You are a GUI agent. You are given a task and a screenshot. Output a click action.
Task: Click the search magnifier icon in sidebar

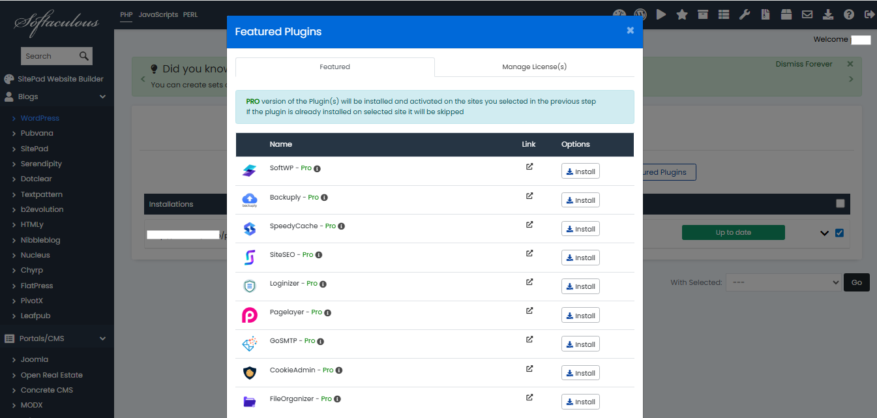(x=83, y=56)
